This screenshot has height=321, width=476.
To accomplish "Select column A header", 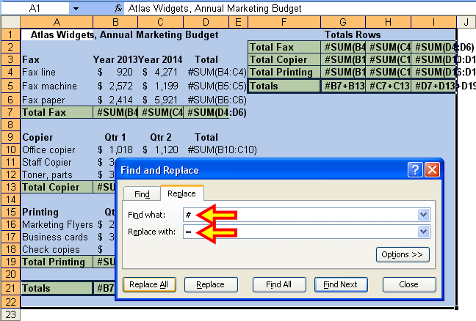I will 57,22.
